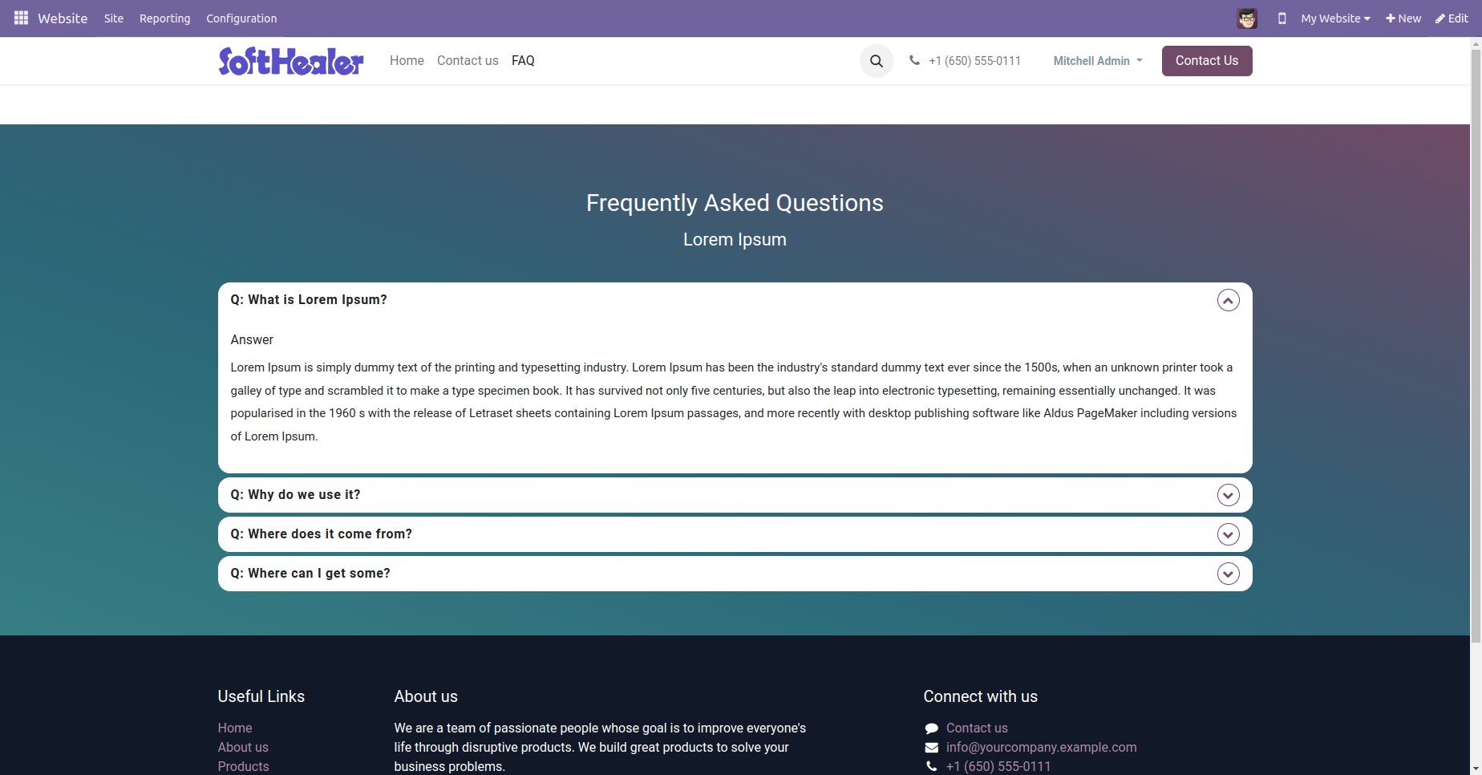This screenshot has width=1482, height=775.
Task: Click the purple Contact Us button
Action: coord(1207,61)
